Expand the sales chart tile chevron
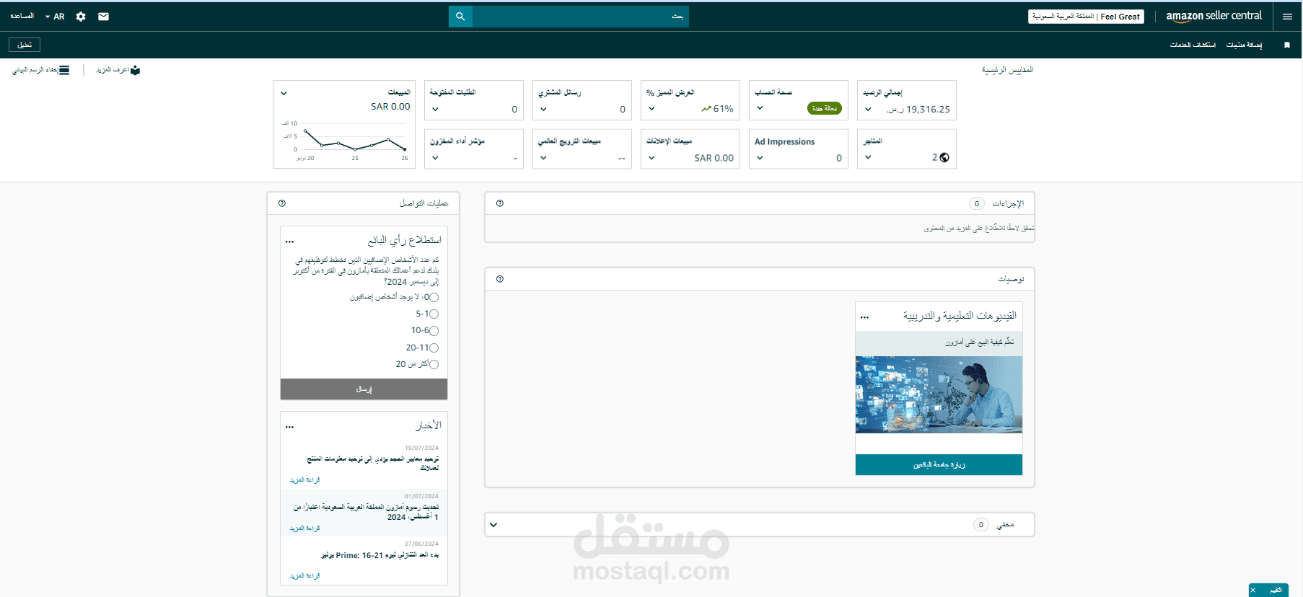 284,93
